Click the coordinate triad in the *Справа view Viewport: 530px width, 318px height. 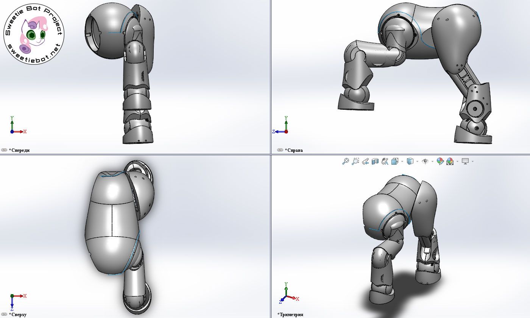(x=281, y=126)
